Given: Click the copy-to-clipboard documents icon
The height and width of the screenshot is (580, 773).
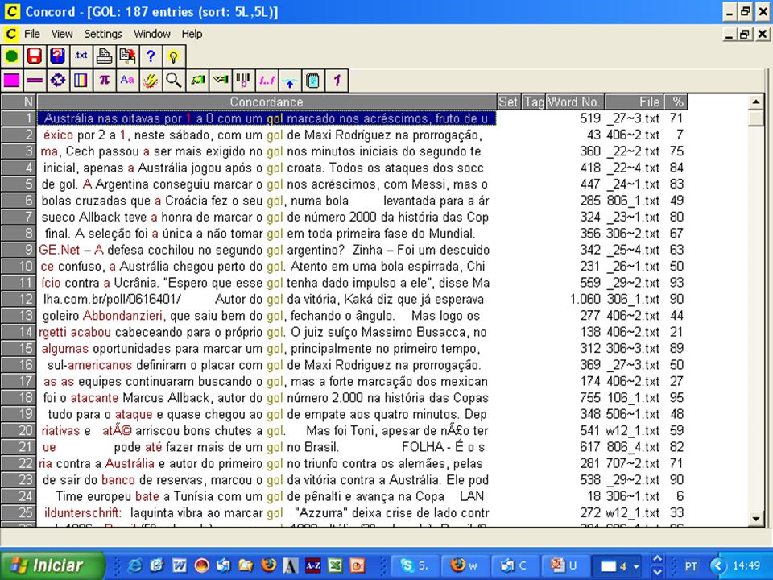Looking at the screenshot, I should click(127, 56).
